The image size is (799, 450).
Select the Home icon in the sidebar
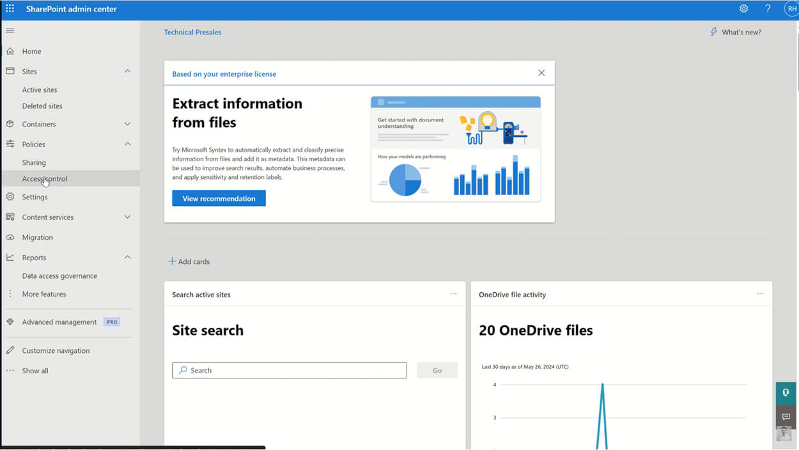[10, 51]
